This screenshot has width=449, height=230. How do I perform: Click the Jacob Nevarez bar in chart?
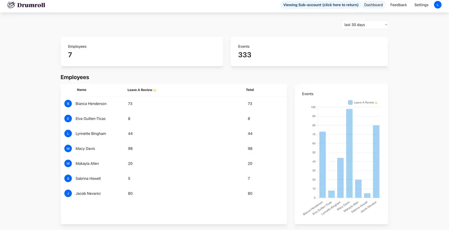(376, 162)
